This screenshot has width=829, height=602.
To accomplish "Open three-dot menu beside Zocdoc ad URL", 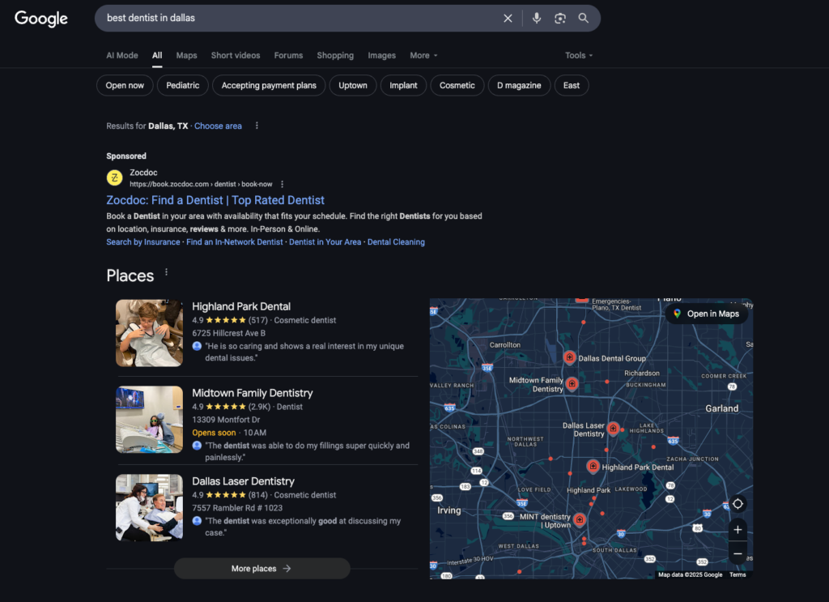I will [x=283, y=184].
